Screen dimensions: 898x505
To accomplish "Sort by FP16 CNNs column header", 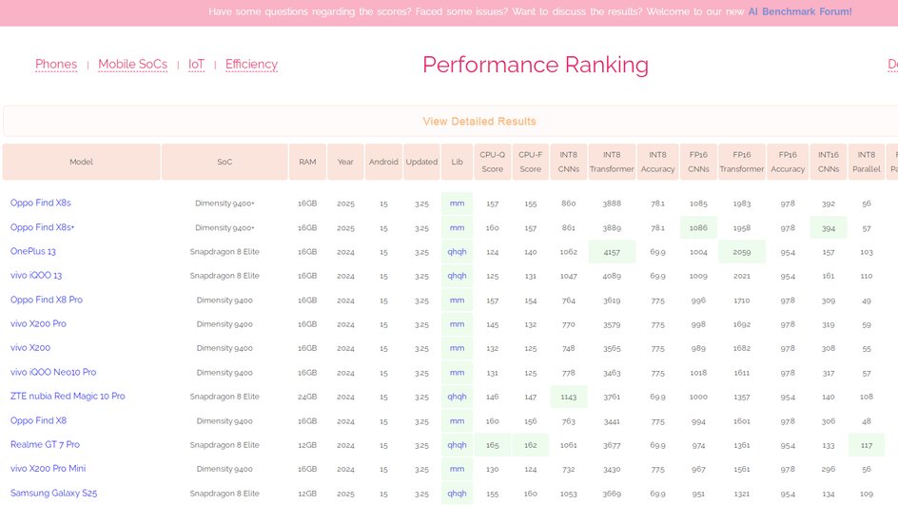I will 698,162.
